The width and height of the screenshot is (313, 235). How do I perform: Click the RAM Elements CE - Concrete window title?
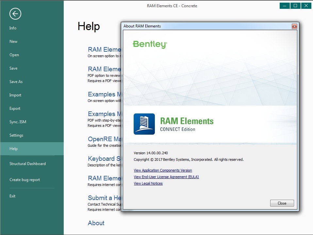coord(172,6)
